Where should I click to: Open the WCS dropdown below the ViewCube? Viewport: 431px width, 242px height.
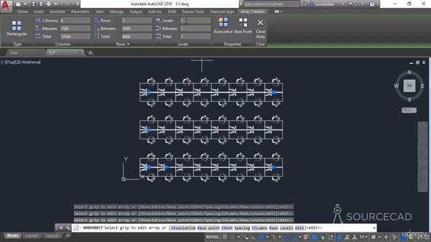pos(409,110)
